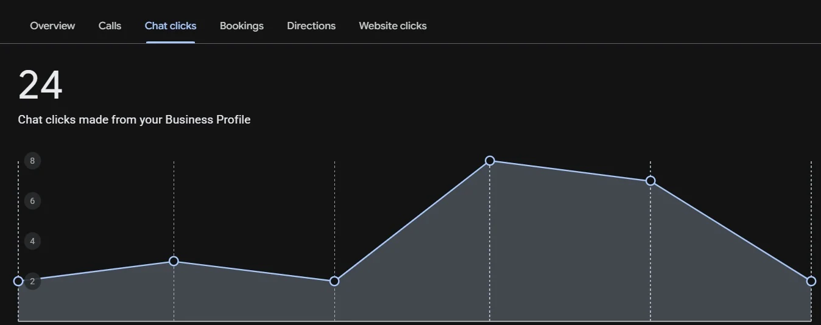
Task: Click 'Chat clicks made from your Business Profile' text
Action: pyautogui.click(x=134, y=120)
